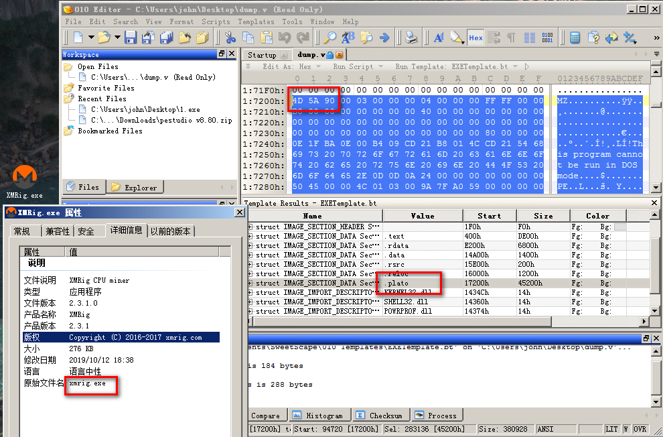This screenshot has height=437, width=663.
Task: Click the Size column header
Action: click(x=543, y=216)
